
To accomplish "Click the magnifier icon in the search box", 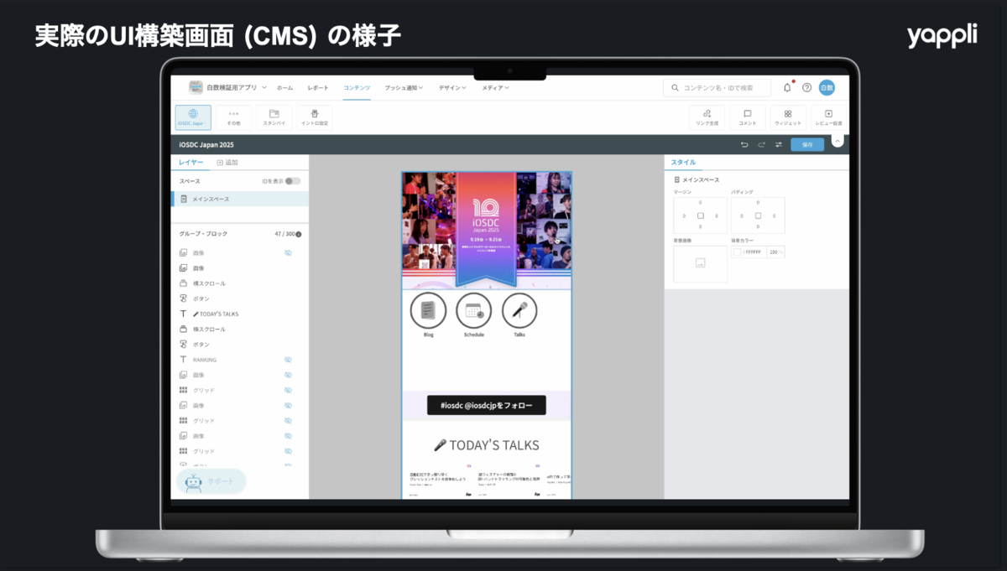I will pos(675,87).
